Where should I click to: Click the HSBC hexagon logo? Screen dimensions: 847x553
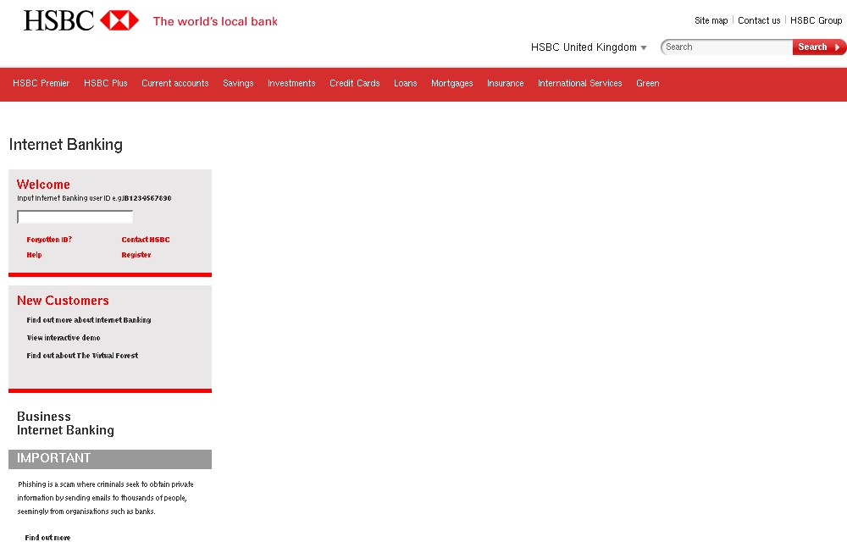[119, 20]
